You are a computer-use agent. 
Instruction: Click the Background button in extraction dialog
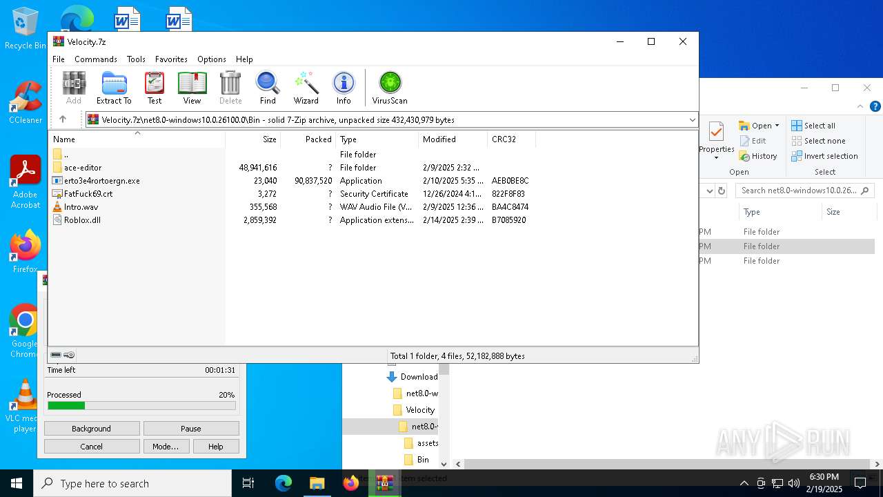click(x=92, y=429)
